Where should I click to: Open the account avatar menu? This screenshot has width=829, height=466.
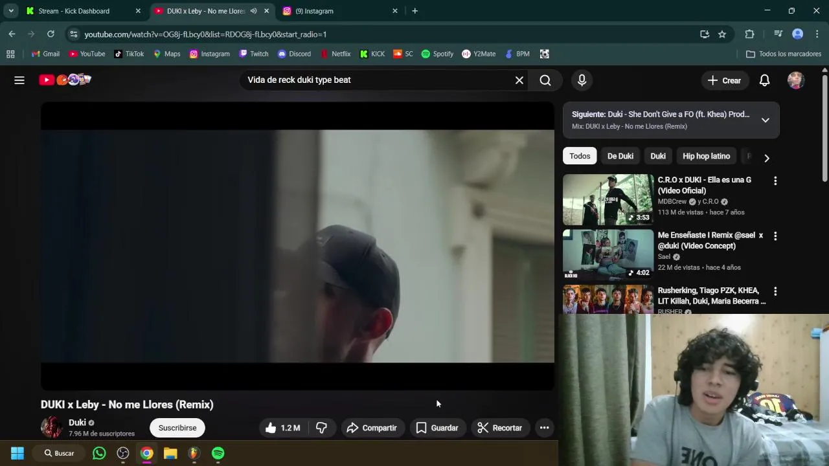[x=796, y=80]
